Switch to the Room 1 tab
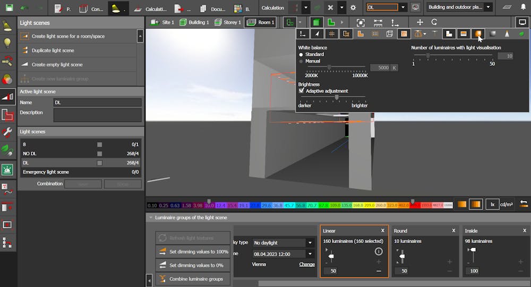531x287 pixels. tap(260, 22)
